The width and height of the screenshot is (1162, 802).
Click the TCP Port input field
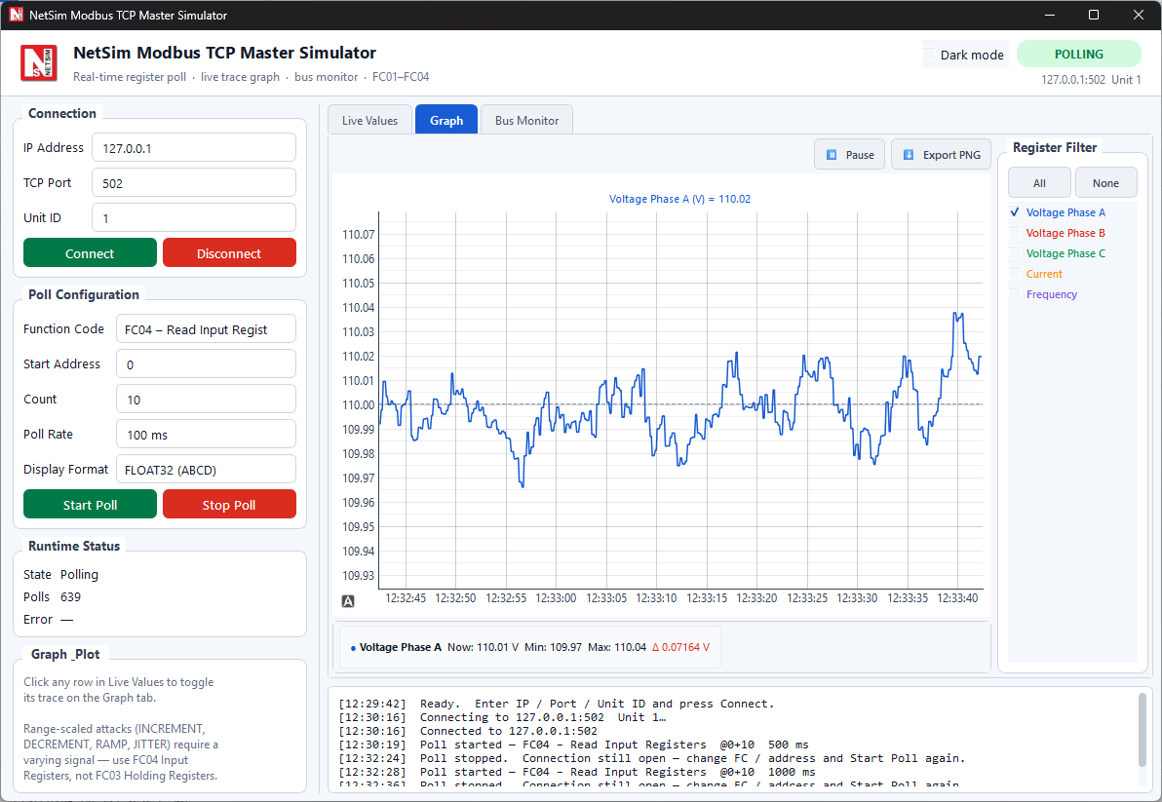(x=193, y=183)
